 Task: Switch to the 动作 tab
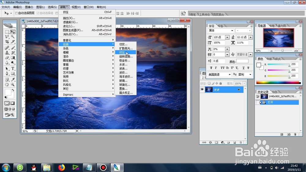(274, 92)
